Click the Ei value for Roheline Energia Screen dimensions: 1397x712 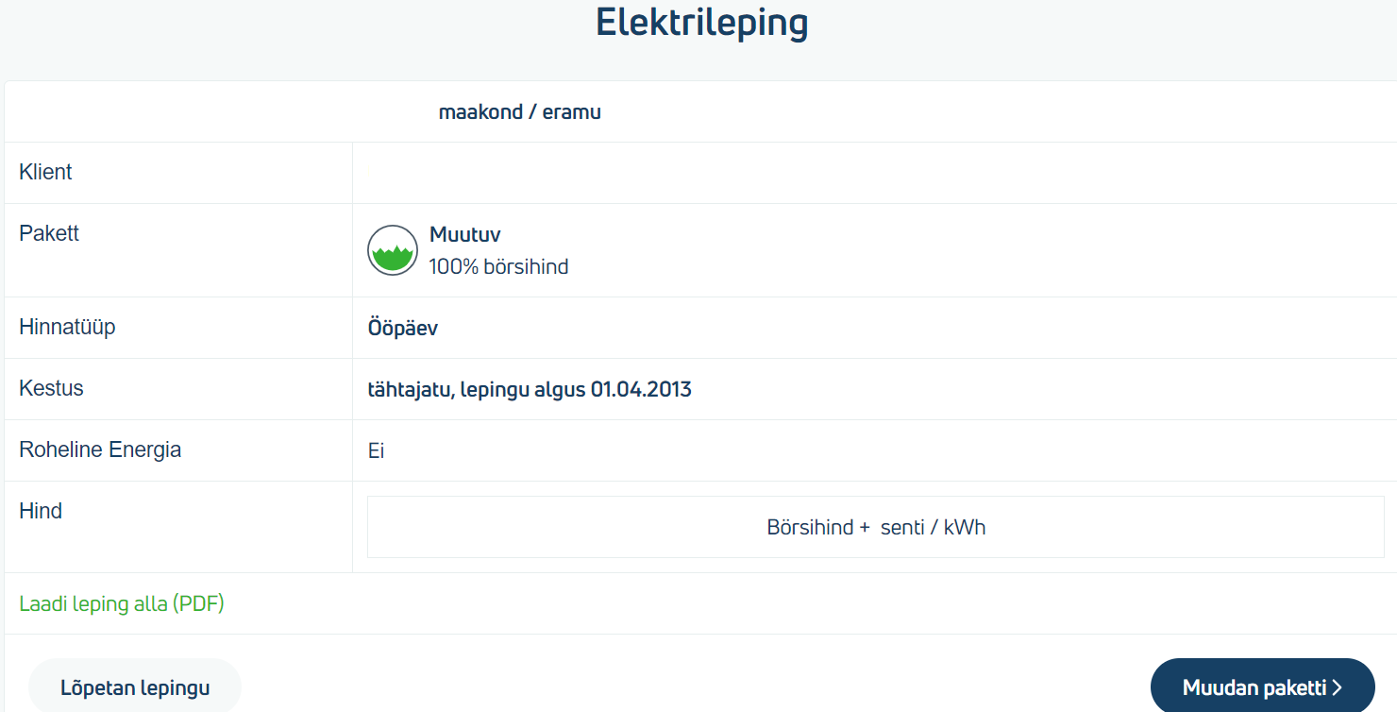(x=376, y=450)
